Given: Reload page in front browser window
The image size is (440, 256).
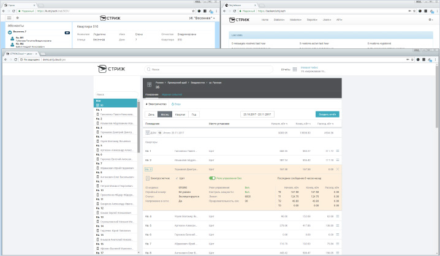Looking at the screenshot, I should pos(15,59).
